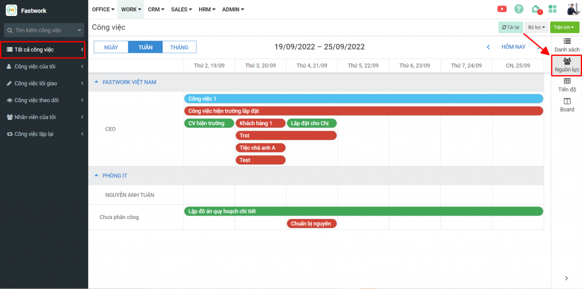This screenshot has width=582, height=289.
Task: Open the YouTube video guide icon
Action: (502, 9)
